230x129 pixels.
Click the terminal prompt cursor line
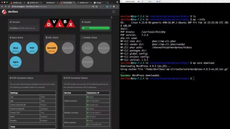(157, 78)
